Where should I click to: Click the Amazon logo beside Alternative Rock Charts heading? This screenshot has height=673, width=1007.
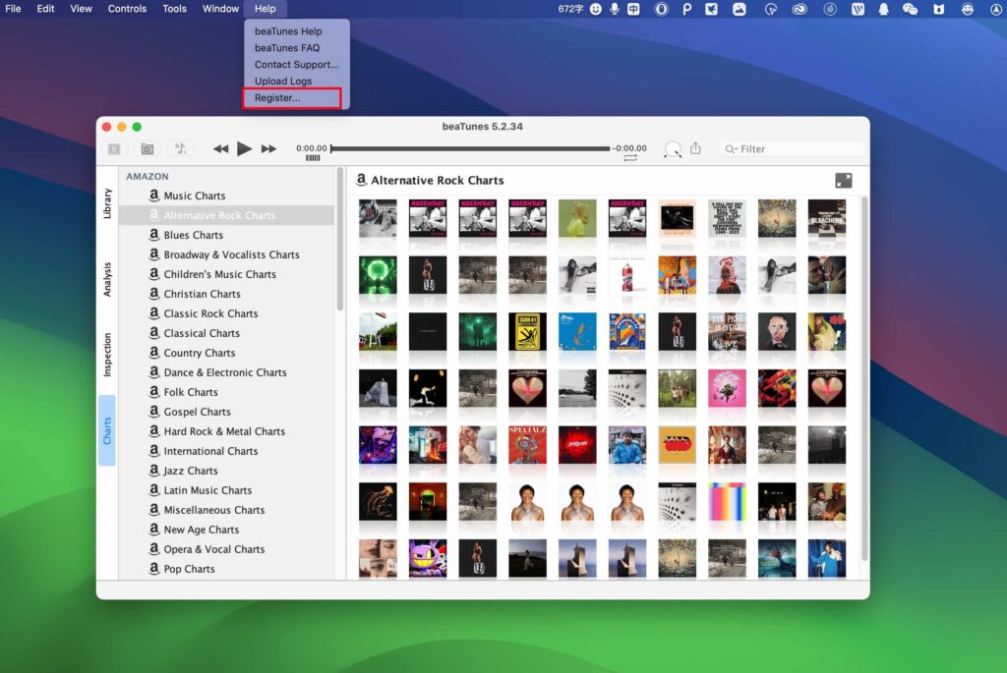[364, 181]
